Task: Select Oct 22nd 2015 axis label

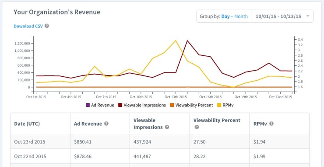Action: point(281,97)
